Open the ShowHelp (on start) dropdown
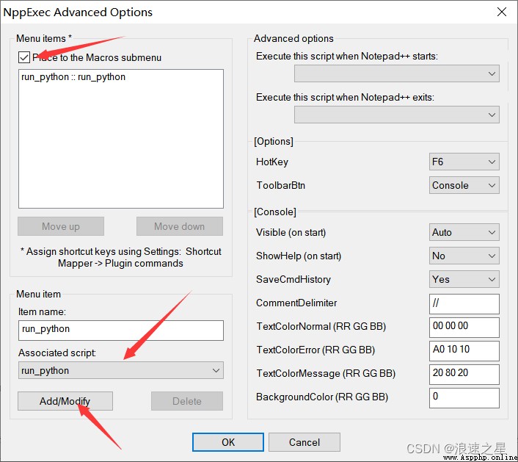 [x=464, y=256]
